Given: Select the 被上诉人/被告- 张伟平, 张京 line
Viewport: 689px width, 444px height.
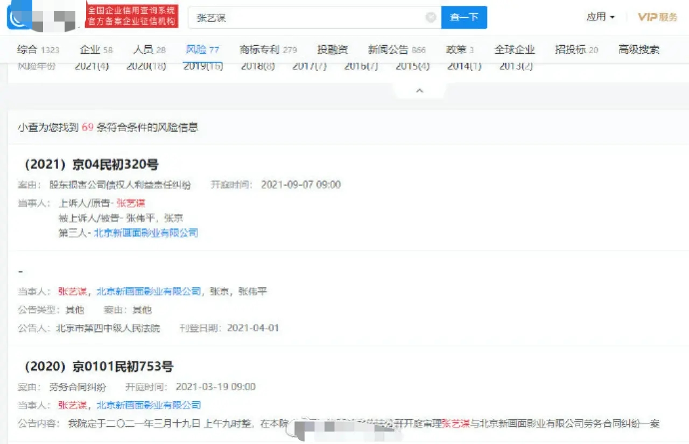Looking at the screenshot, I should (x=121, y=219).
